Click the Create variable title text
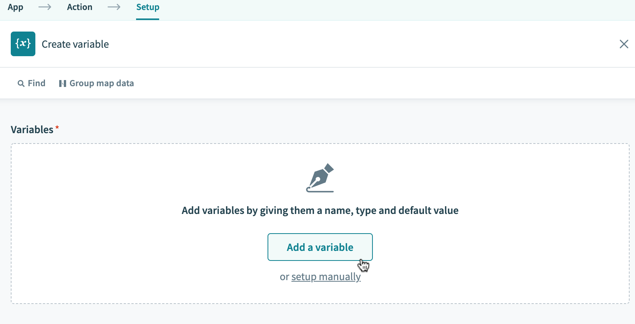Screen dimensions: 635x324 pos(75,44)
